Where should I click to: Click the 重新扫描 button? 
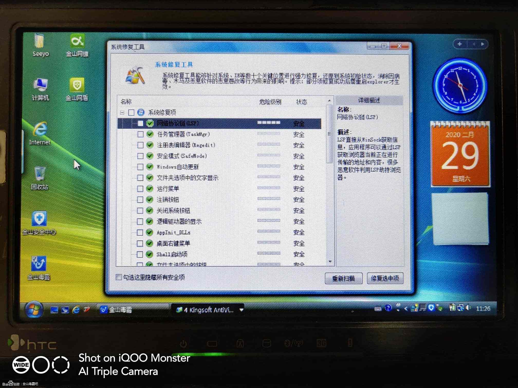pyautogui.click(x=343, y=278)
